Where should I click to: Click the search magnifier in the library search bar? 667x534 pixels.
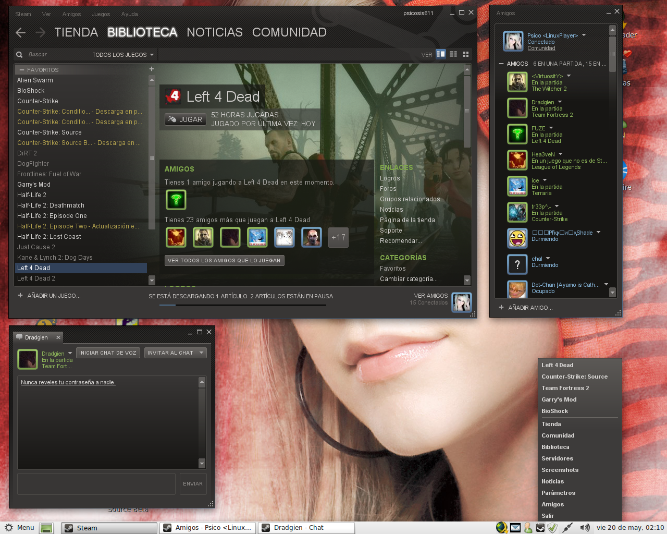(x=19, y=54)
